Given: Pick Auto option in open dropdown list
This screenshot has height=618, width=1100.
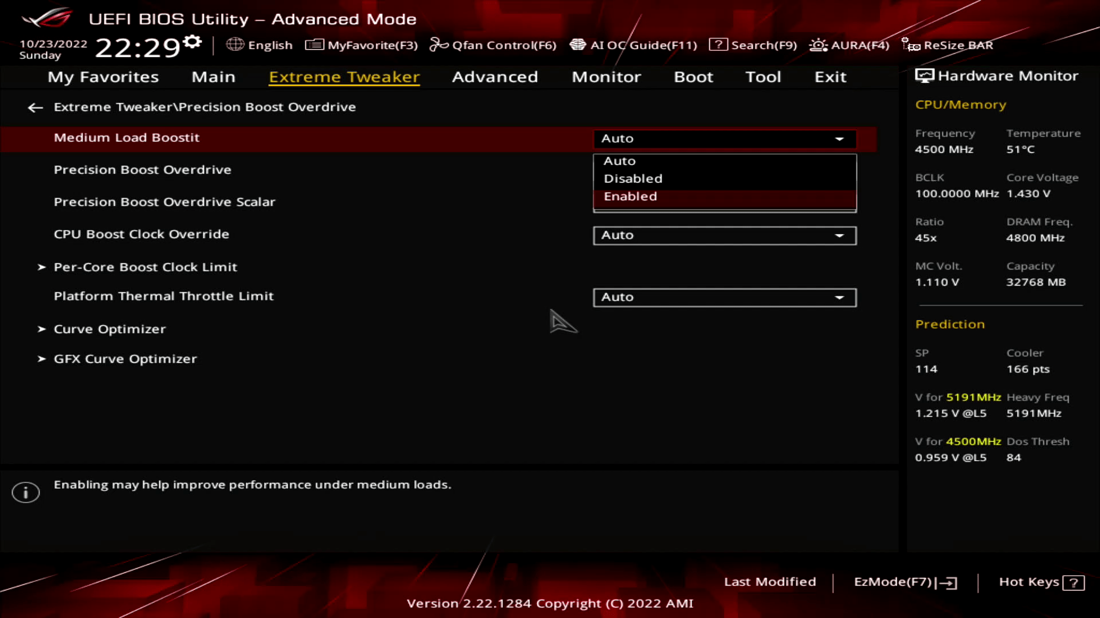Looking at the screenshot, I should pyautogui.click(x=619, y=161).
